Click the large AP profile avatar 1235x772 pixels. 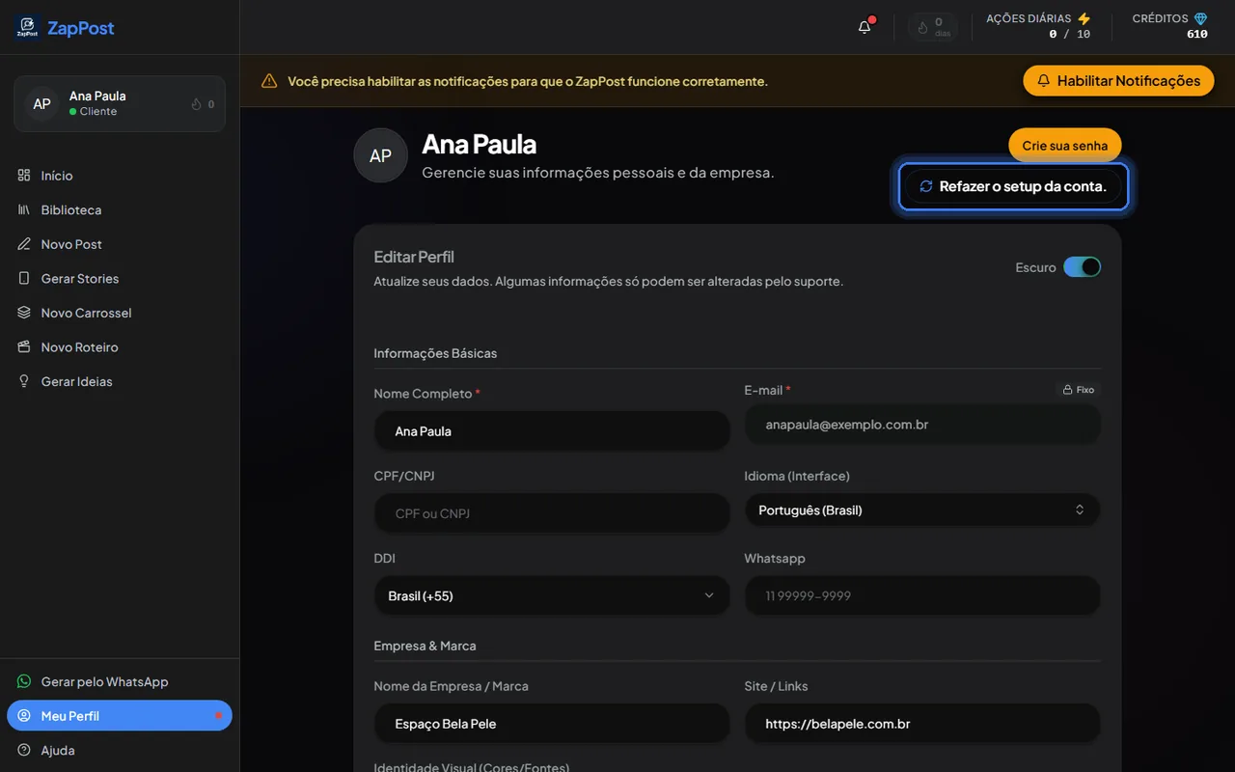coord(381,155)
